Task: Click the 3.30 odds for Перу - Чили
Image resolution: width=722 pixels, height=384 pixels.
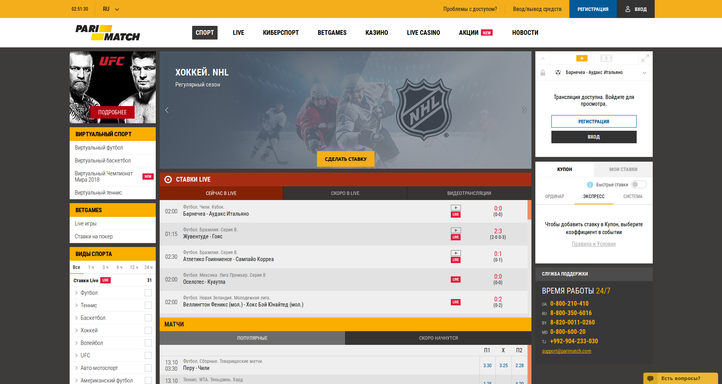Action: (x=487, y=366)
